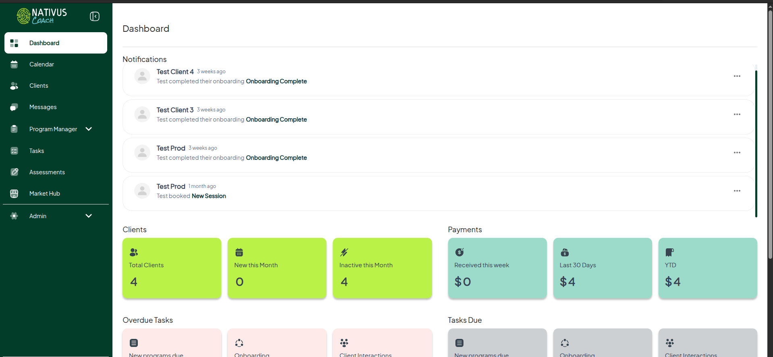773x357 pixels.
Task: Collapse the sidebar using the toggle icon
Action: click(x=95, y=17)
